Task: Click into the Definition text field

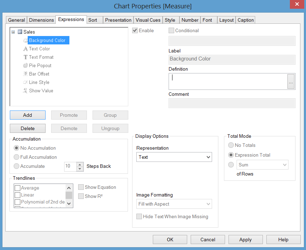Action: [x=228, y=81]
